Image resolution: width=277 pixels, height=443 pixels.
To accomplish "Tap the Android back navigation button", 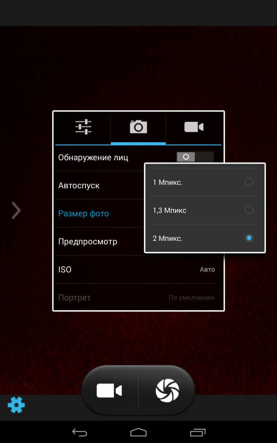I will (x=79, y=432).
